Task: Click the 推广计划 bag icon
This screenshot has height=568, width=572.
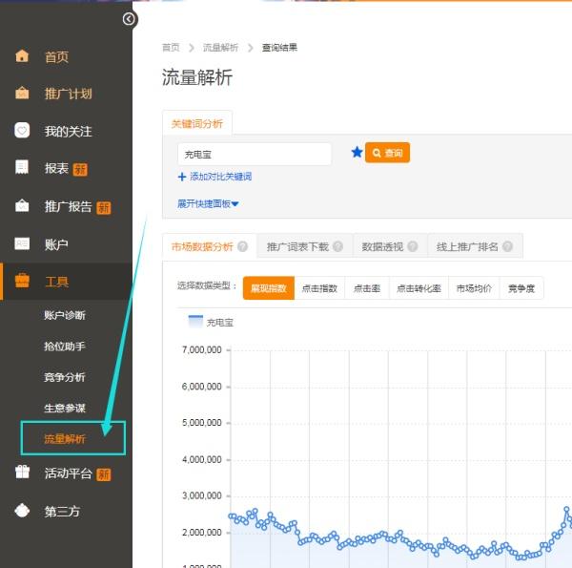Action: pyautogui.click(x=22, y=93)
